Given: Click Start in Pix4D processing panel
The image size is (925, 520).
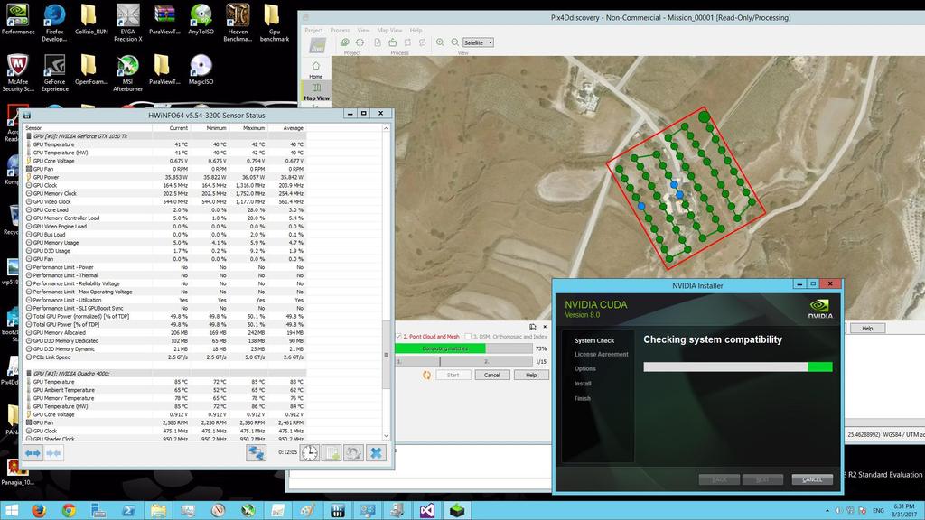Looking at the screenshot, I should [x=453, y=375].
